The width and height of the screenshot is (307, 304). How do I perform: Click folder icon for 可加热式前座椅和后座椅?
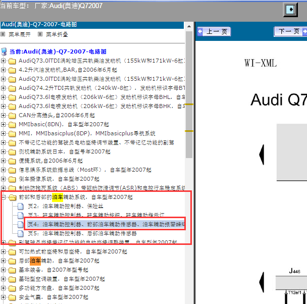tap(12, 252)
